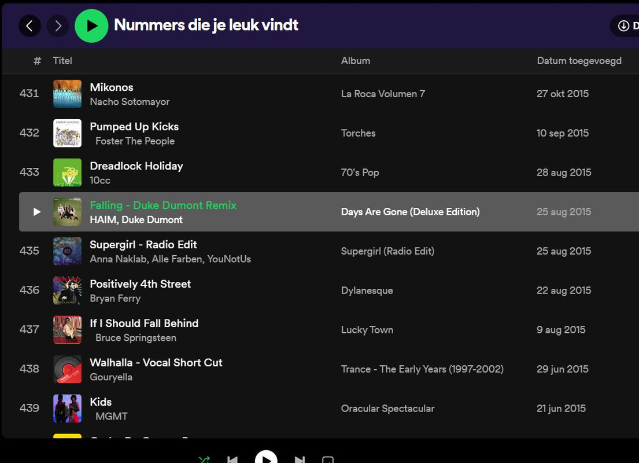Screen dimensions: 639x463
Task: Sort by Datum toegevoegd column header
Action: [579, 61]
